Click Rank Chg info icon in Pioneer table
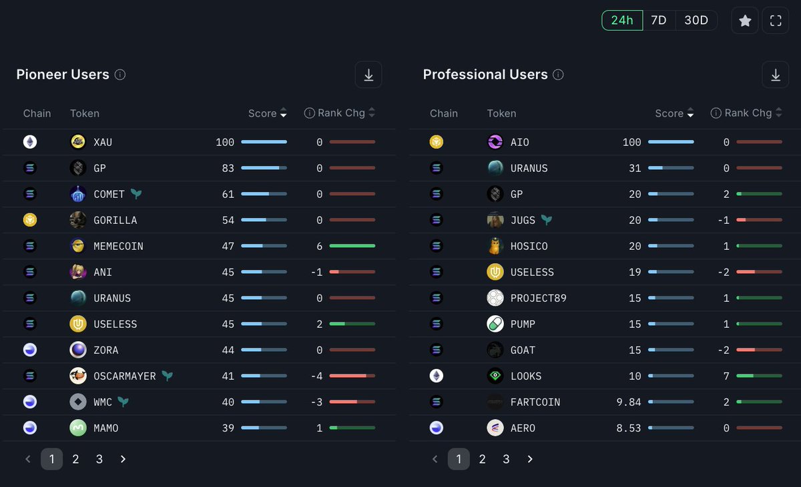Image resolution: width=801 pixels, height=487 pixels. point(310,113)
